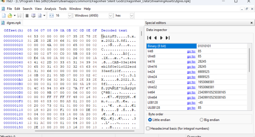Viewport: 255px width, 137px height.
Task: Minimize the inner document window
Action: coord(242,9)
